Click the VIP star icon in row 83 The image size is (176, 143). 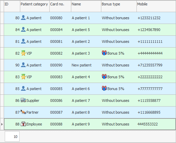(x=23, y=77)
